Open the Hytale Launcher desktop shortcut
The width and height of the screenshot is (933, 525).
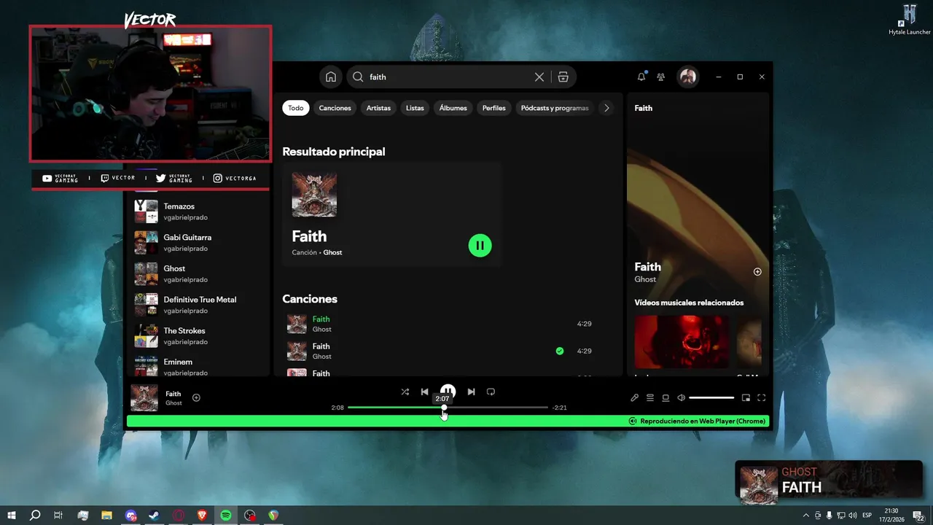910,20
